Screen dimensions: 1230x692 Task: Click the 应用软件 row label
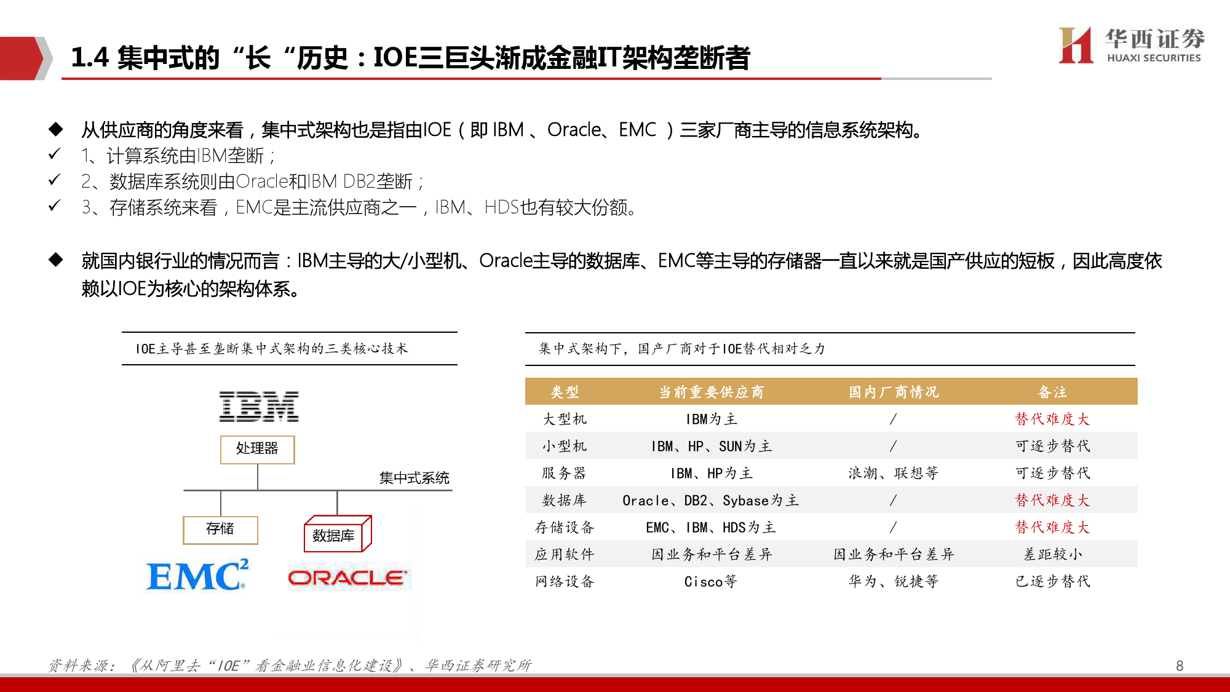click(x=565, y=554)
